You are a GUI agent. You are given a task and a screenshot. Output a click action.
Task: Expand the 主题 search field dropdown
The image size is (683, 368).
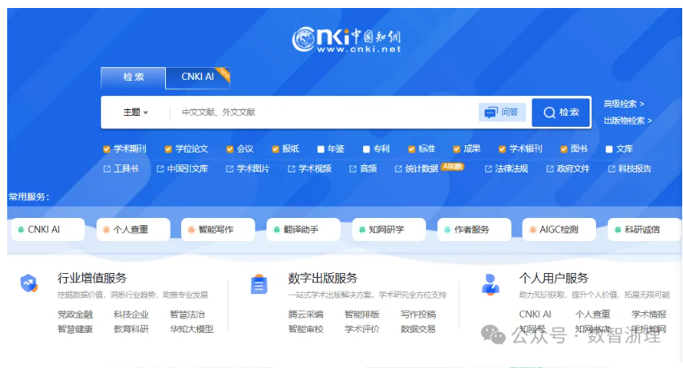[136, 113]
